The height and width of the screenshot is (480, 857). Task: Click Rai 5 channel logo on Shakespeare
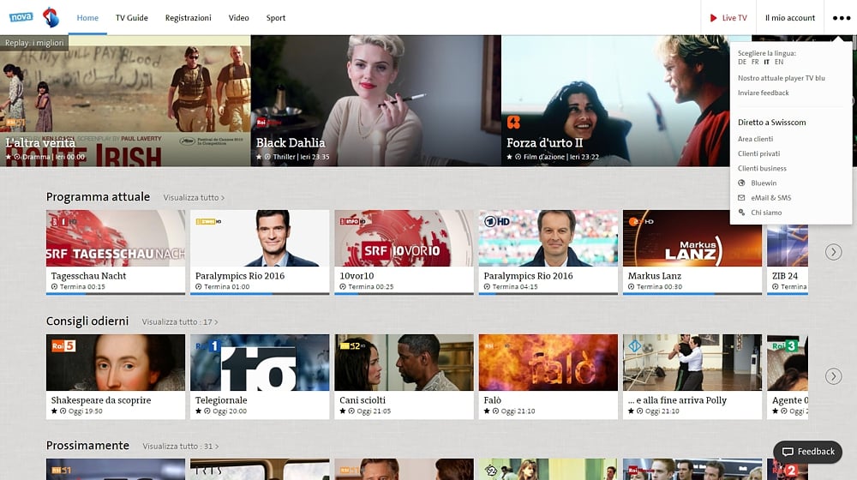63,345
